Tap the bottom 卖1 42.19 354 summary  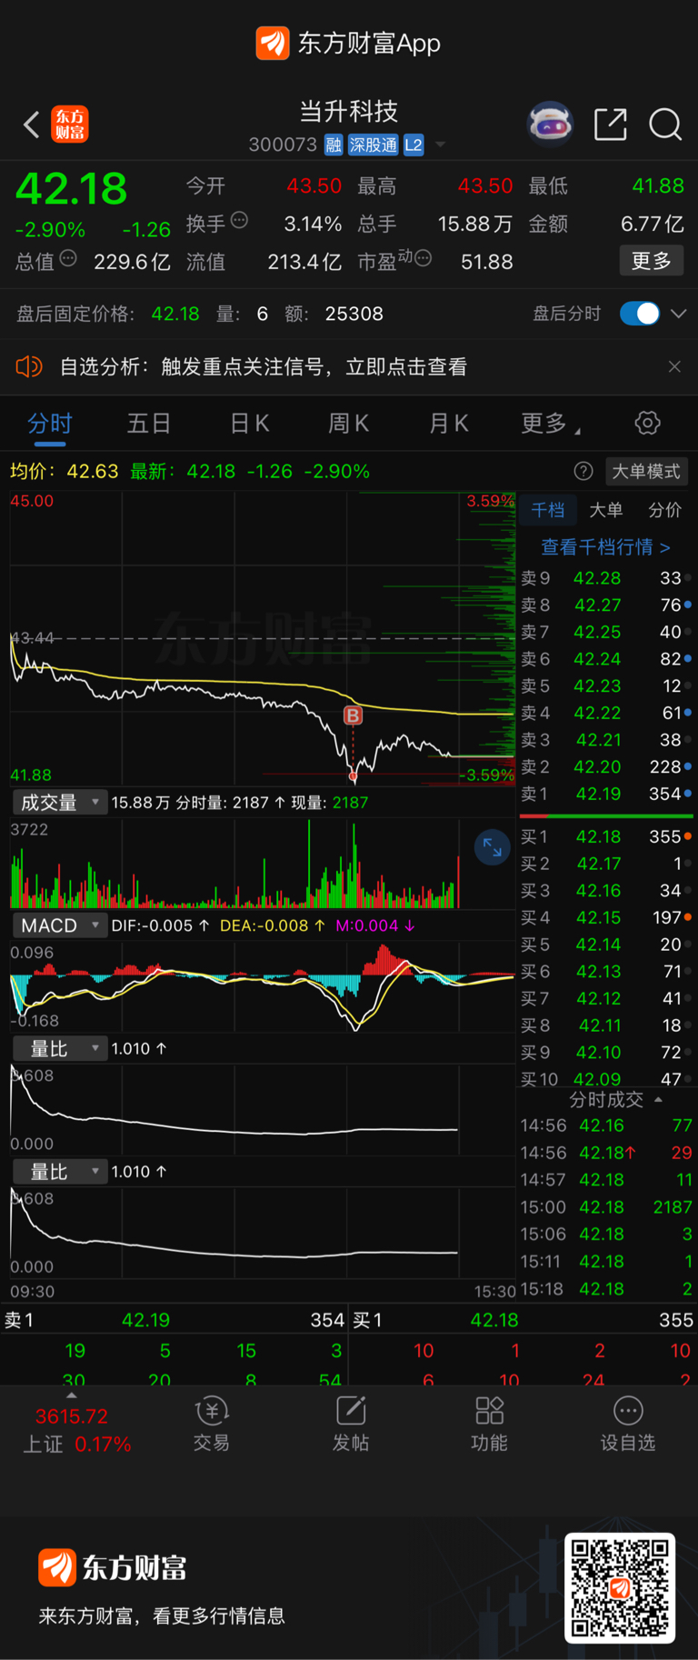[174, 1320]
